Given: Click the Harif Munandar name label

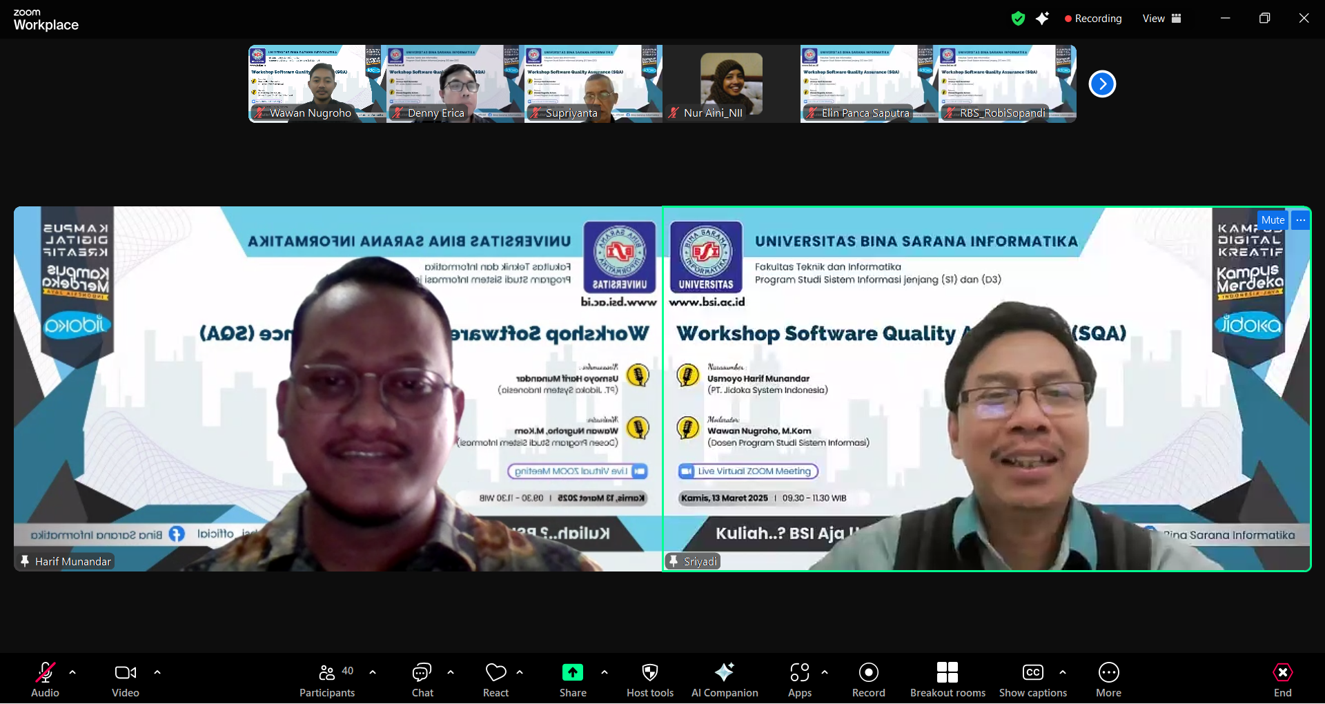Looking at the screenshot, I should 72,562.
